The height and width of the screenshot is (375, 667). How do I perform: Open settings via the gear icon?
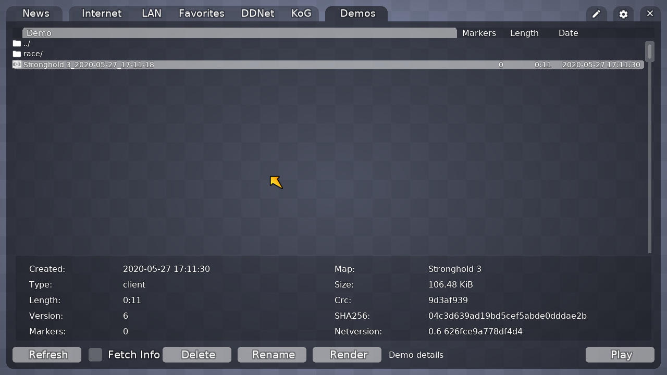(623, 14)
